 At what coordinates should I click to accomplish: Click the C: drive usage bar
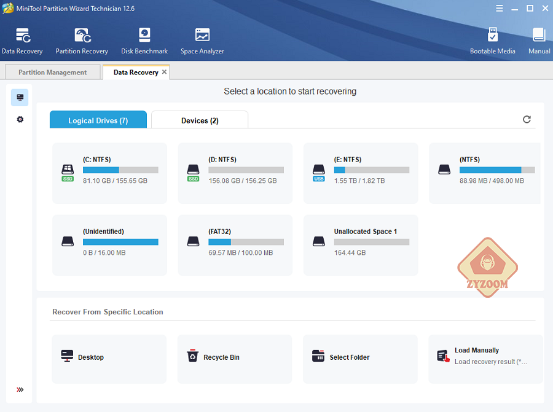(120, 170)
